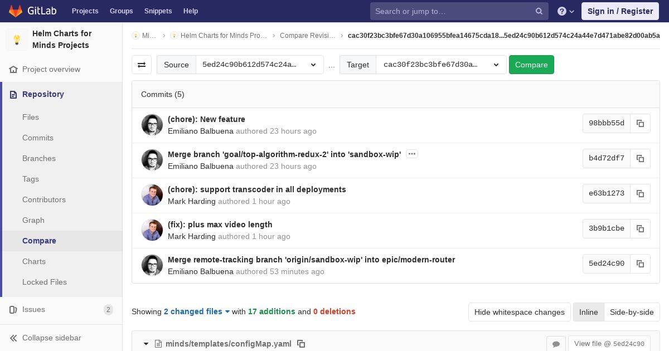This screenshot has width=669, height=351.
Task: Copy commit SHA 98bbb55d with clipboard icon
Action: 641,123
